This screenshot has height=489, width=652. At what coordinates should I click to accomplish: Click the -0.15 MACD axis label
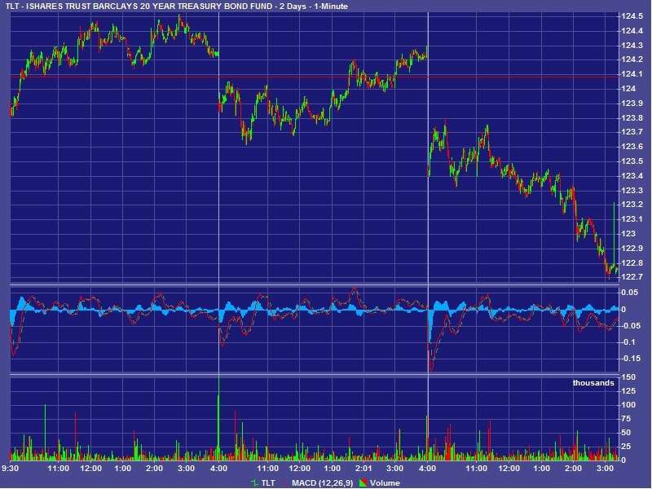click(631, 358)
